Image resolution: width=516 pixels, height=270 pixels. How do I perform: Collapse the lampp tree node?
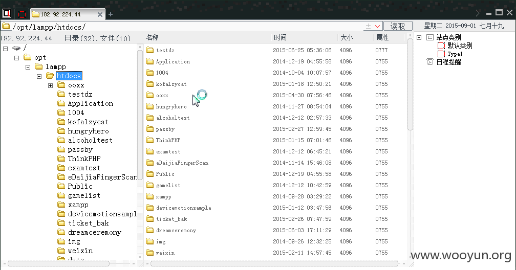[28, 67]
